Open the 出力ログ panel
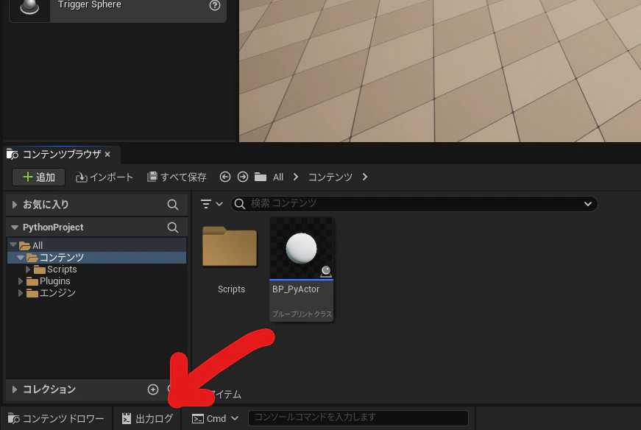Viewport: 641px width, 430px height. click(x=147, y=418)
